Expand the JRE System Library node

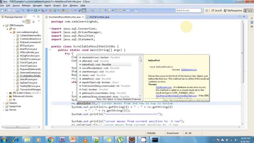pyautogui.click(x=7, y=93)
